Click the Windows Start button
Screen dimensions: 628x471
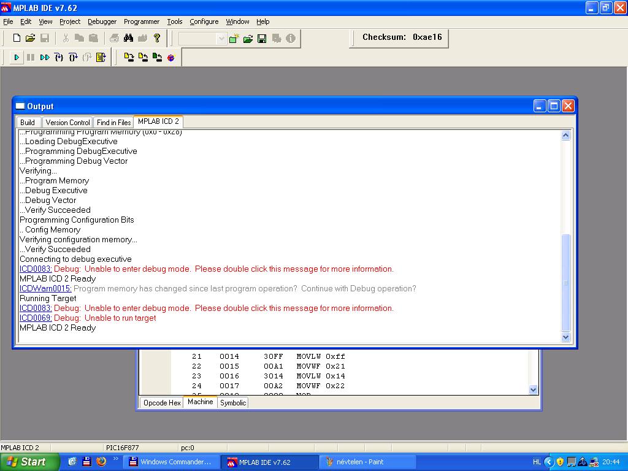pos(29,462)
